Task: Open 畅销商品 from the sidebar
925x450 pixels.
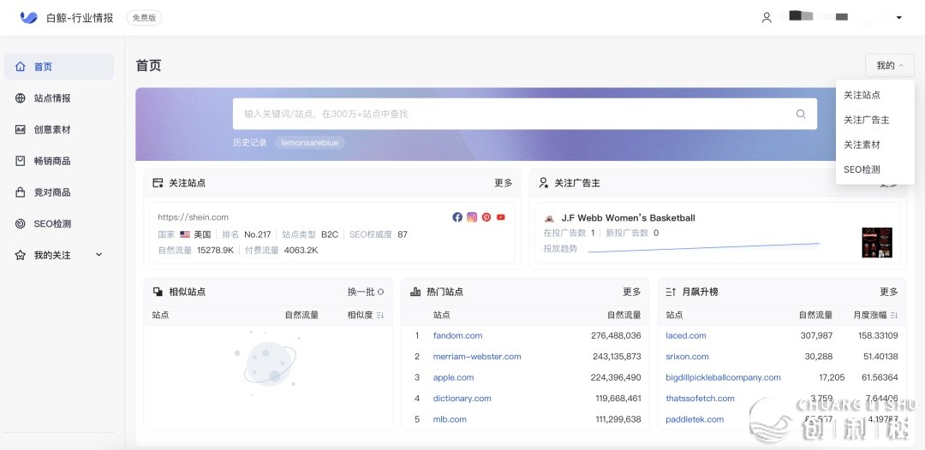Action: click(52, 161)
